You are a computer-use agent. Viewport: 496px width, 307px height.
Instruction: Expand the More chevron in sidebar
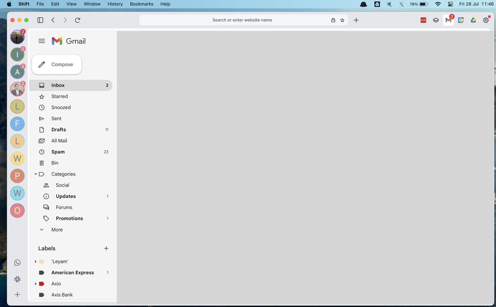pyautogui.click(x=41, y=230)
